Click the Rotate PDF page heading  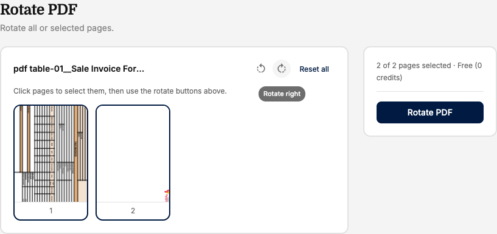coord(39,10)
